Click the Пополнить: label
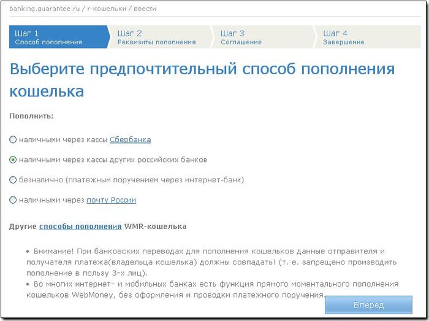 click(x=31, y=116)
